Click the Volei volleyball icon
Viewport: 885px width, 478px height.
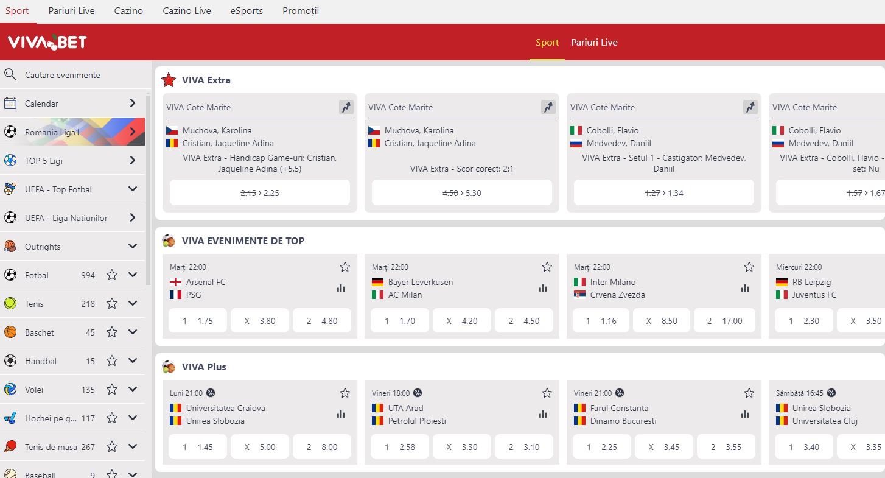10,390
